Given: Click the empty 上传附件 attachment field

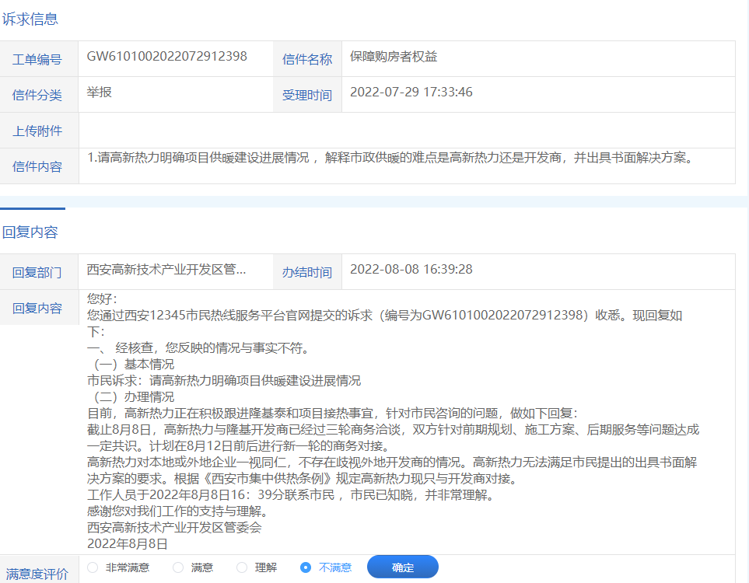Looking at the screenshot, I should coord(406,130).
